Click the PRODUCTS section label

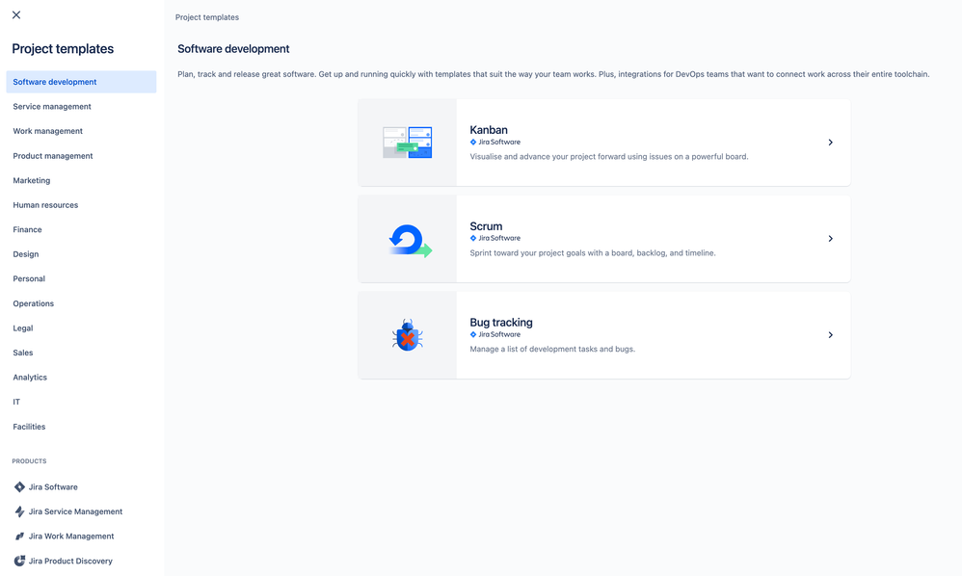click(x=29, y=460)
